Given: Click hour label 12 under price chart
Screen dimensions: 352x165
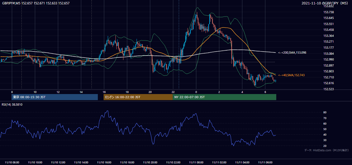Looking at the screenshot, I should tap(58, 92).
